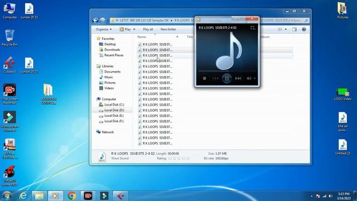
Task: Open Local Disk (D:)
Action: pos(114,110)
